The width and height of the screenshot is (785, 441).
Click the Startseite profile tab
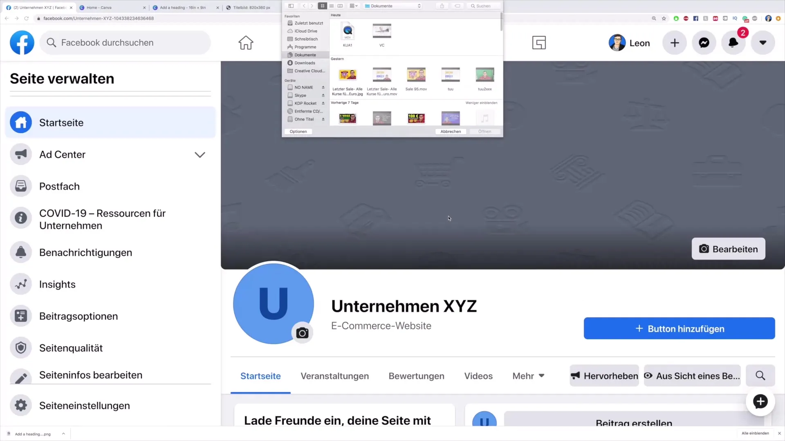(x=260, y=376)
